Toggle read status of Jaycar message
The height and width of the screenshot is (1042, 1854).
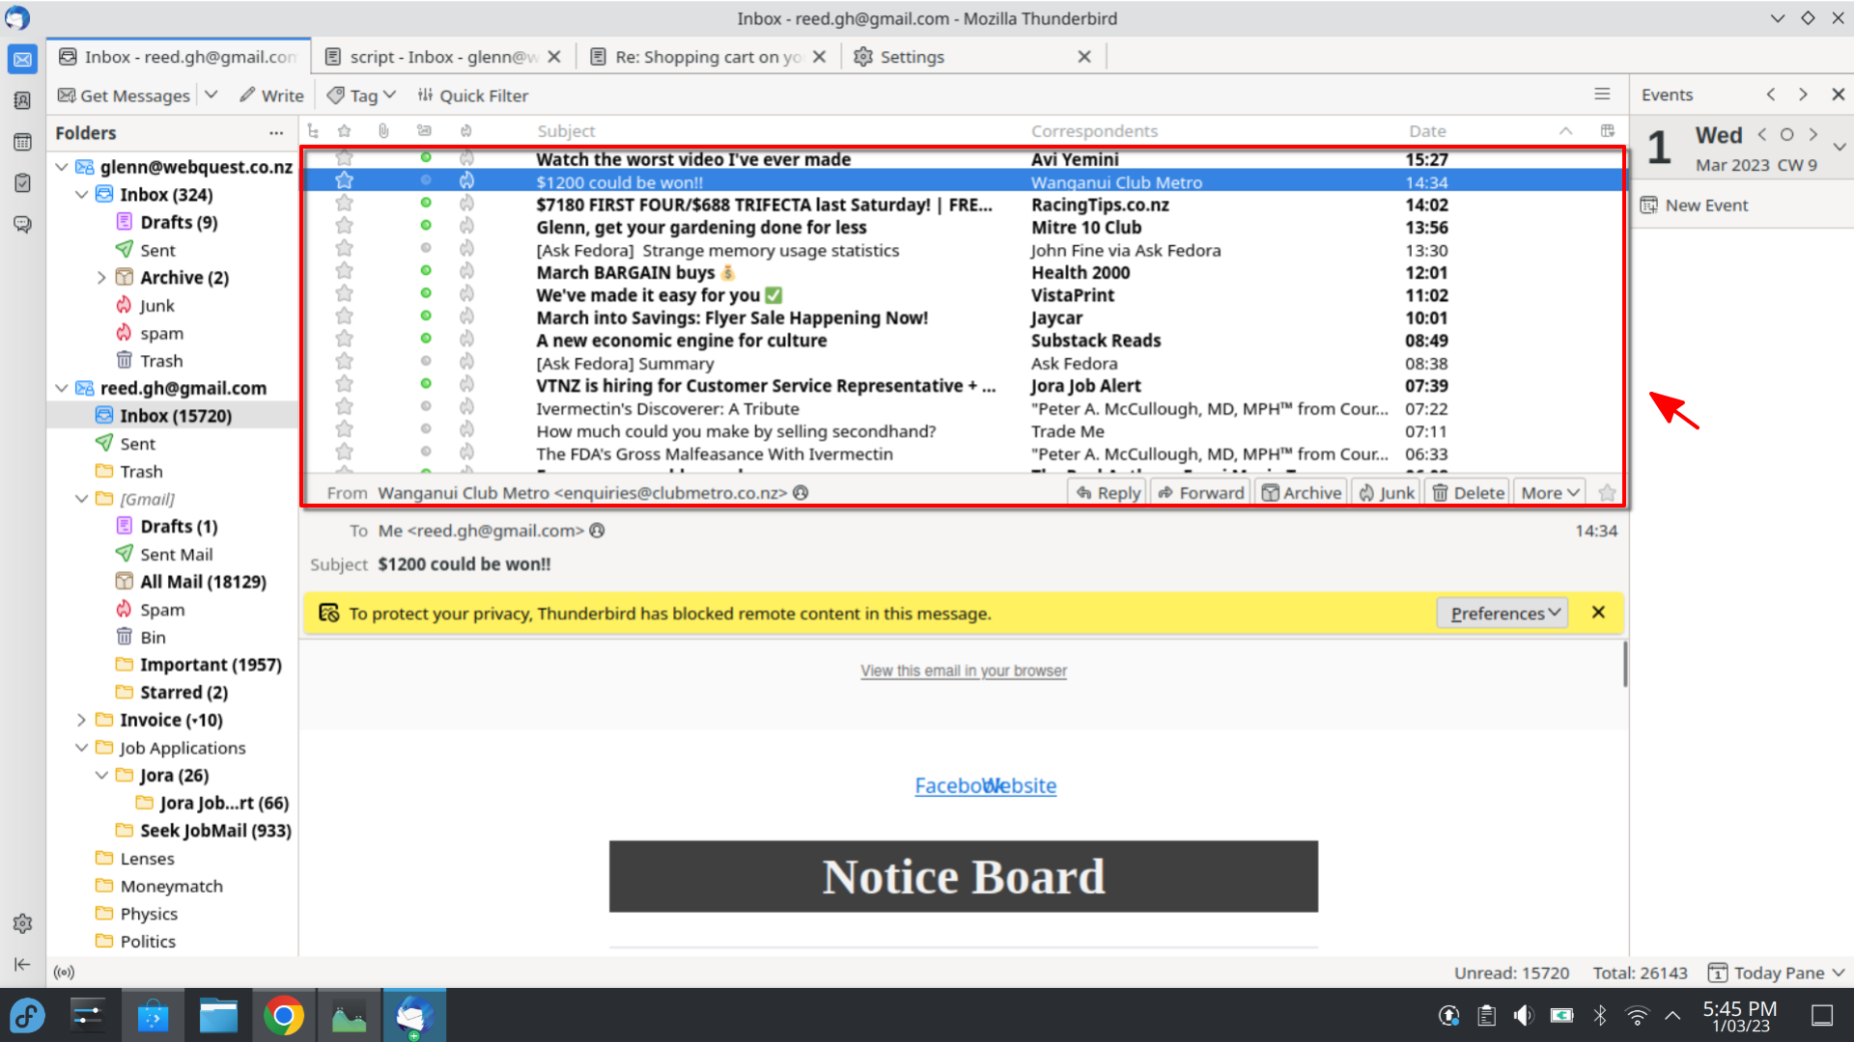tap(426, 317)
